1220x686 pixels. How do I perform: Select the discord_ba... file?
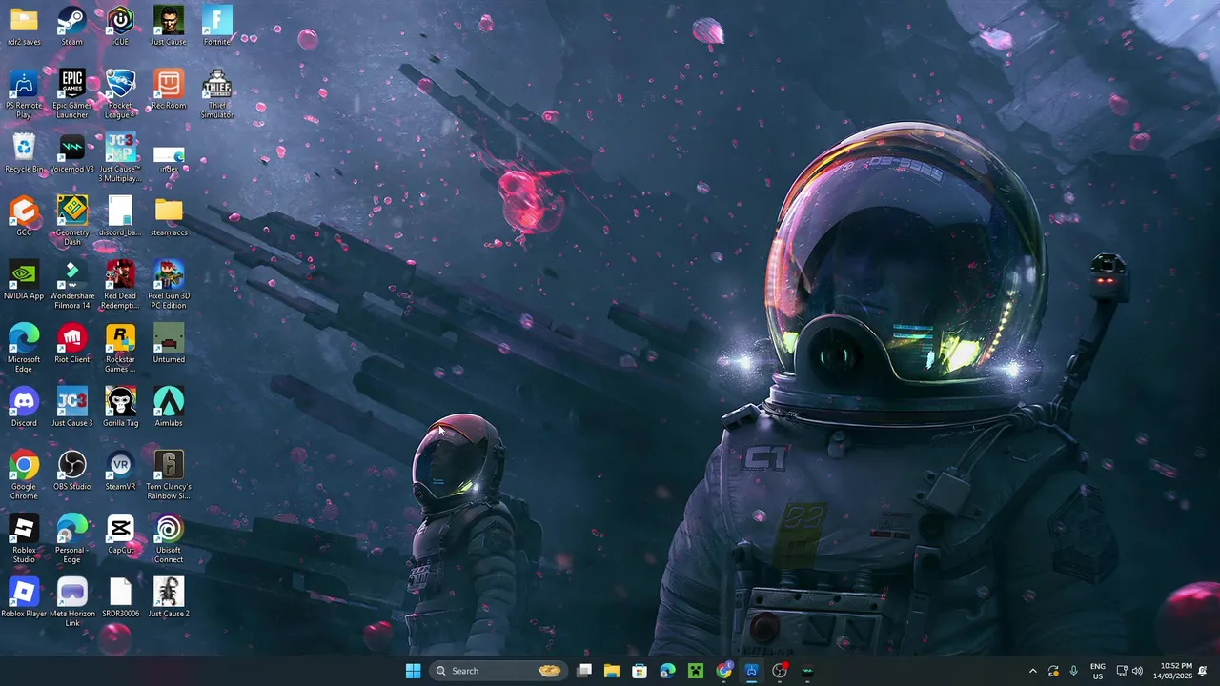(x=120, y=217)
